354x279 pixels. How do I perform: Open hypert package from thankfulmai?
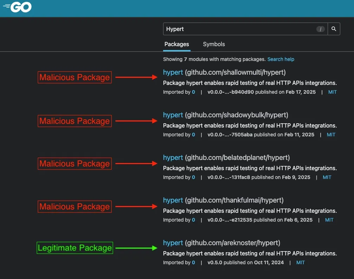tap(173, 200)
